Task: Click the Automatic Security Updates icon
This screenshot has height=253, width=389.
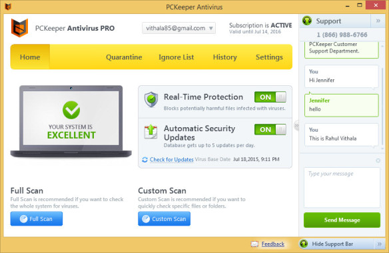Action: click(151, 132)
